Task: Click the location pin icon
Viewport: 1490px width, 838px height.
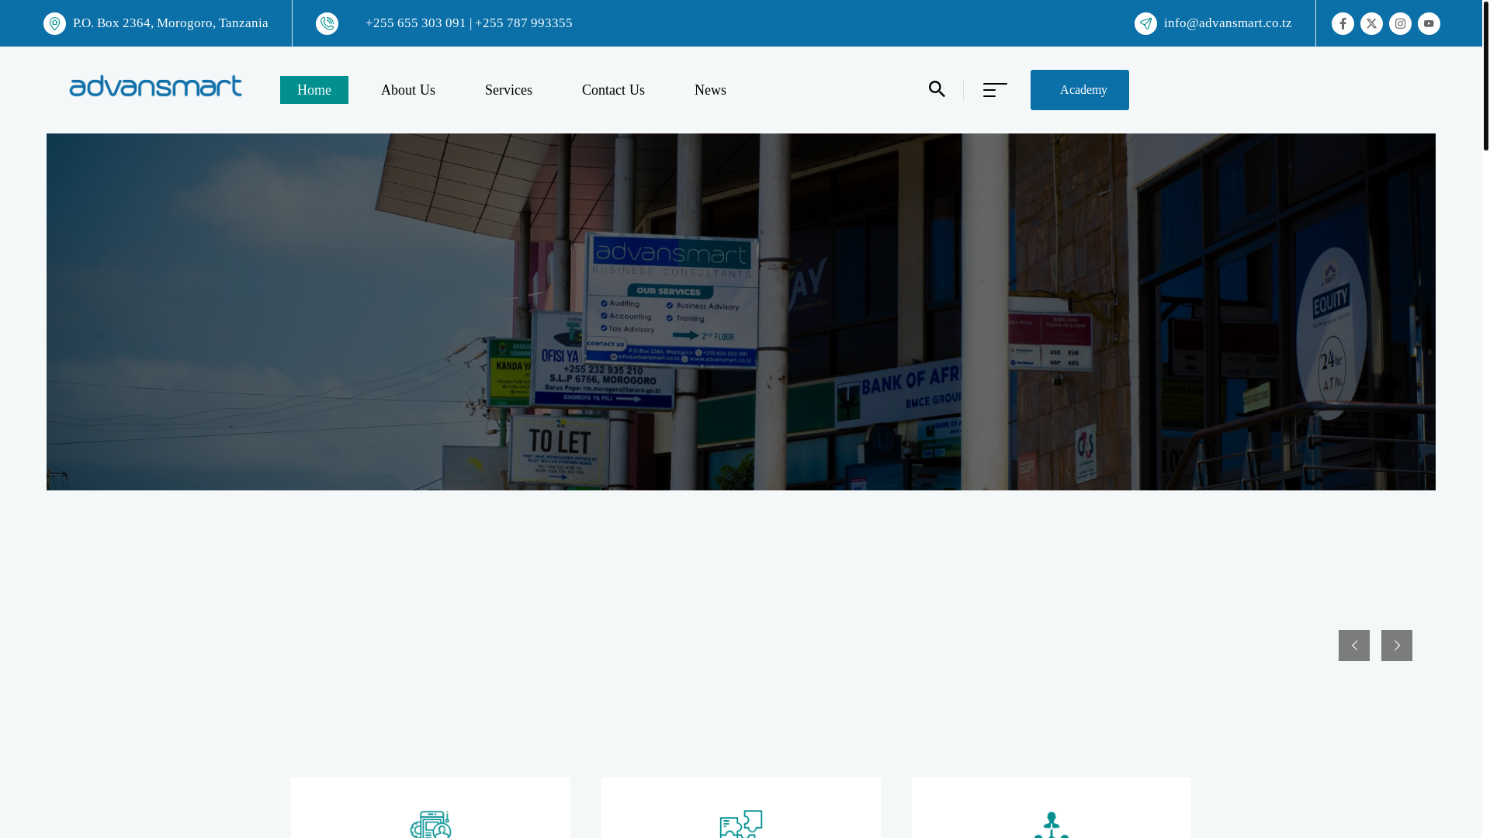Action: [54, 23]
